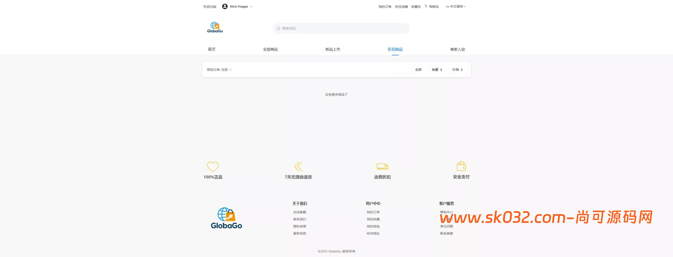Click the 隐私政策 link in the footer
This screenshot has width=673, height=257.
coord(299,226)
